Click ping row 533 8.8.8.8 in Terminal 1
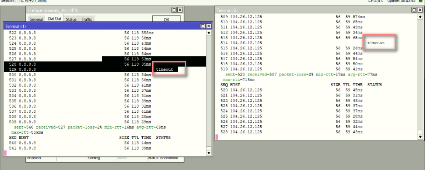The image size is (425, 170). pyautogui.click(x=80, y=90)
